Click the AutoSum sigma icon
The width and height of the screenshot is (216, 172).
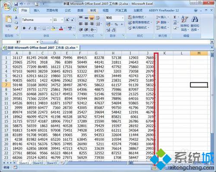click(x=175, y=17)
